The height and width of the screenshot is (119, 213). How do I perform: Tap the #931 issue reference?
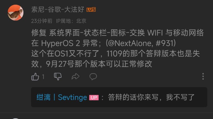pos(164,43)
